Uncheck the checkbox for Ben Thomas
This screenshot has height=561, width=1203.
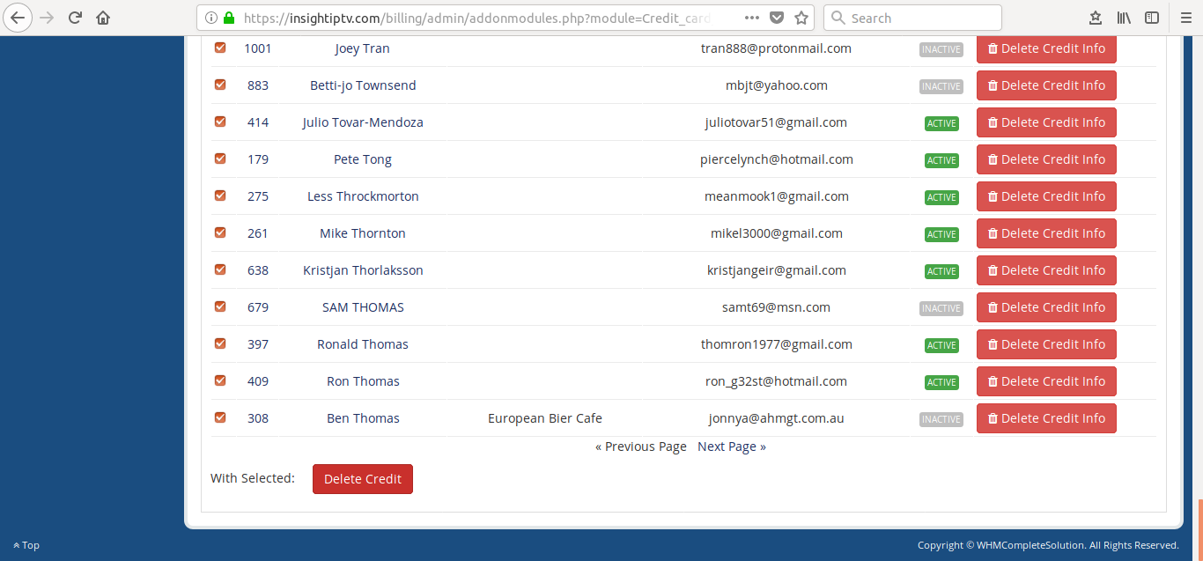point(220,417)
